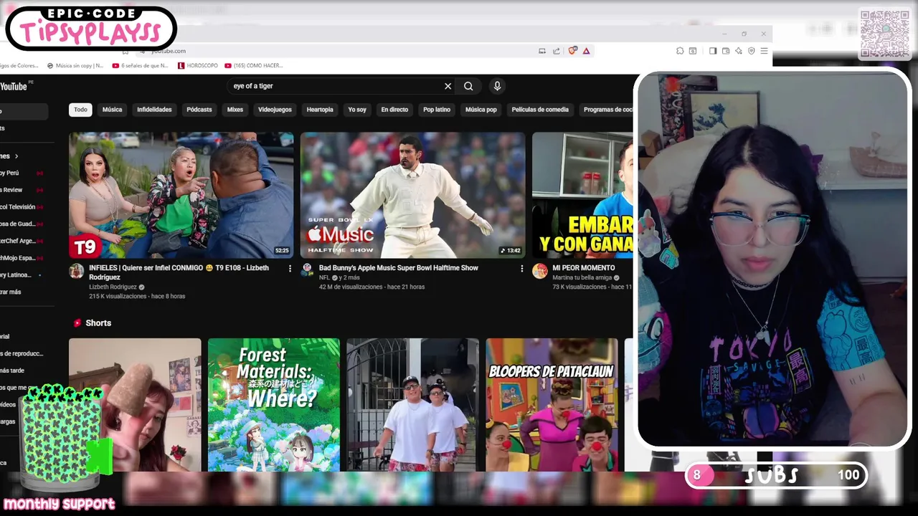This screenshot has width=918, height=516.
Task: Open 'MI PEOR MOMENTO' video title
Action: coord(584,268)
